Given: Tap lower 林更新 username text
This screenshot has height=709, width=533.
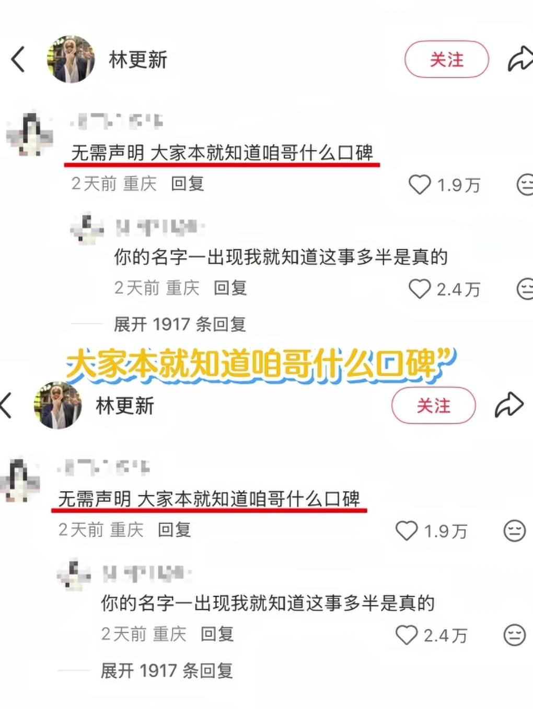Looking at the screenshot, I should coord(125,406).
